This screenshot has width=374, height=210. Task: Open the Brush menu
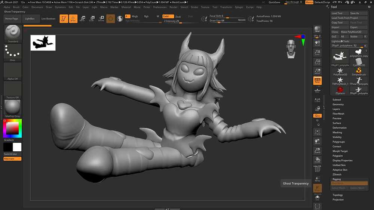(x=16, y=7)
